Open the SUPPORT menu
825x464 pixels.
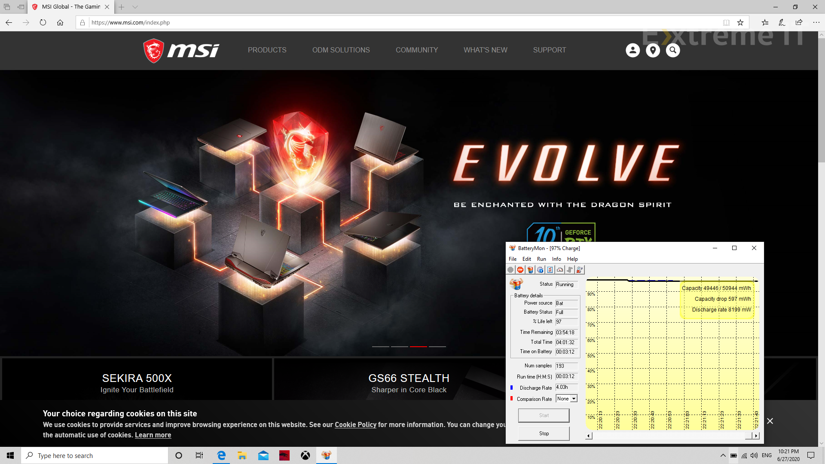point(550,50)
